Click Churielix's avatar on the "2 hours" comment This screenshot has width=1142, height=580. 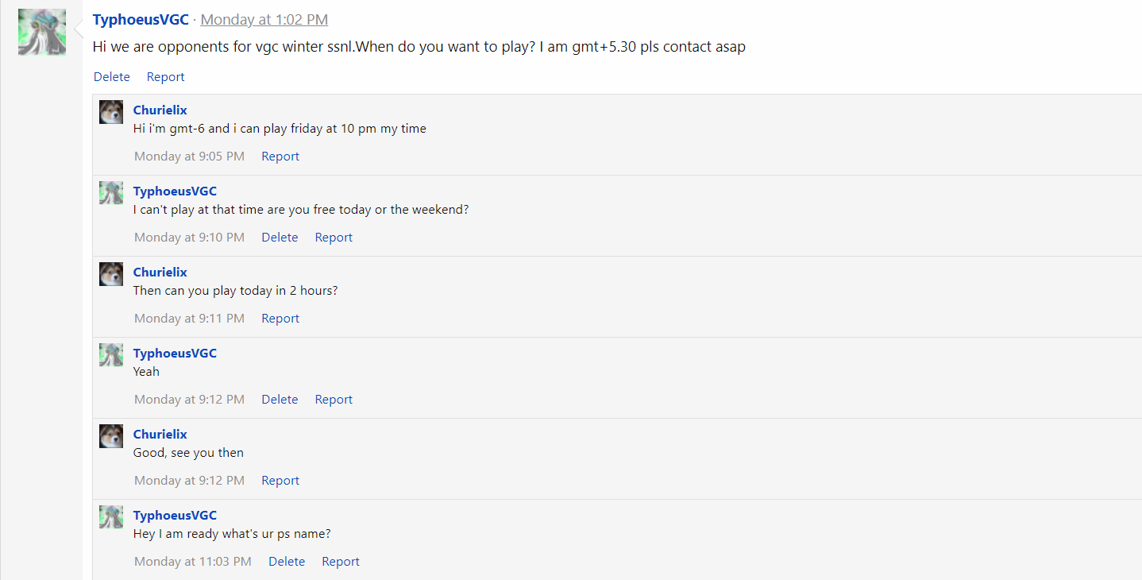[x=111, y=274]
